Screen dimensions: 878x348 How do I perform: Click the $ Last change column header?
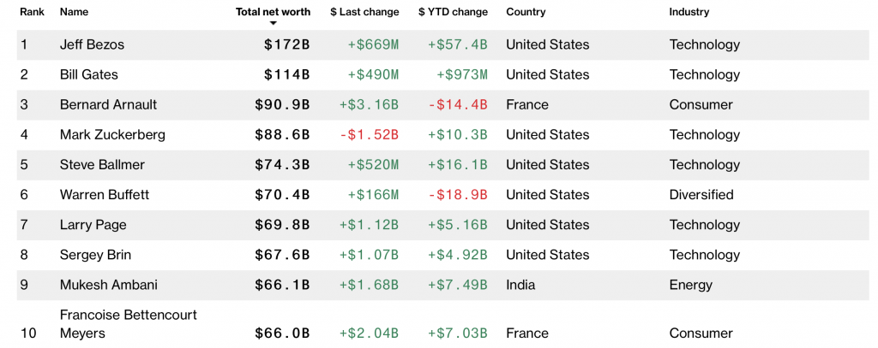364,12
